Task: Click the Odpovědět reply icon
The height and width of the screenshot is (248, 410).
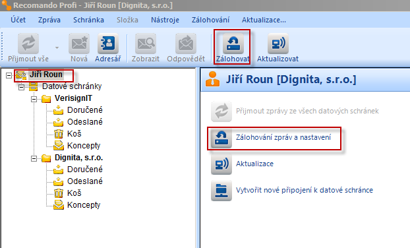Action: pos(186,44)
